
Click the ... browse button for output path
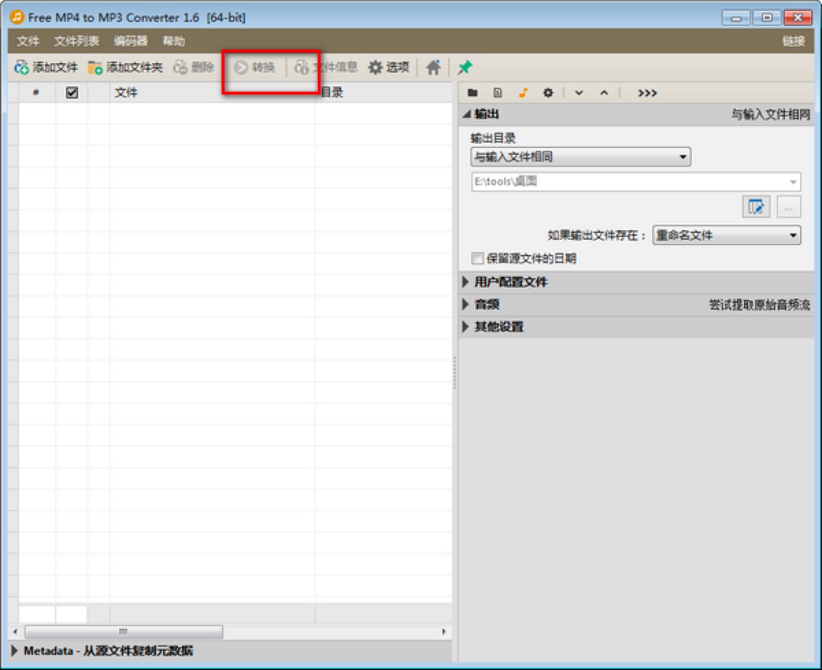click(788, 207)
